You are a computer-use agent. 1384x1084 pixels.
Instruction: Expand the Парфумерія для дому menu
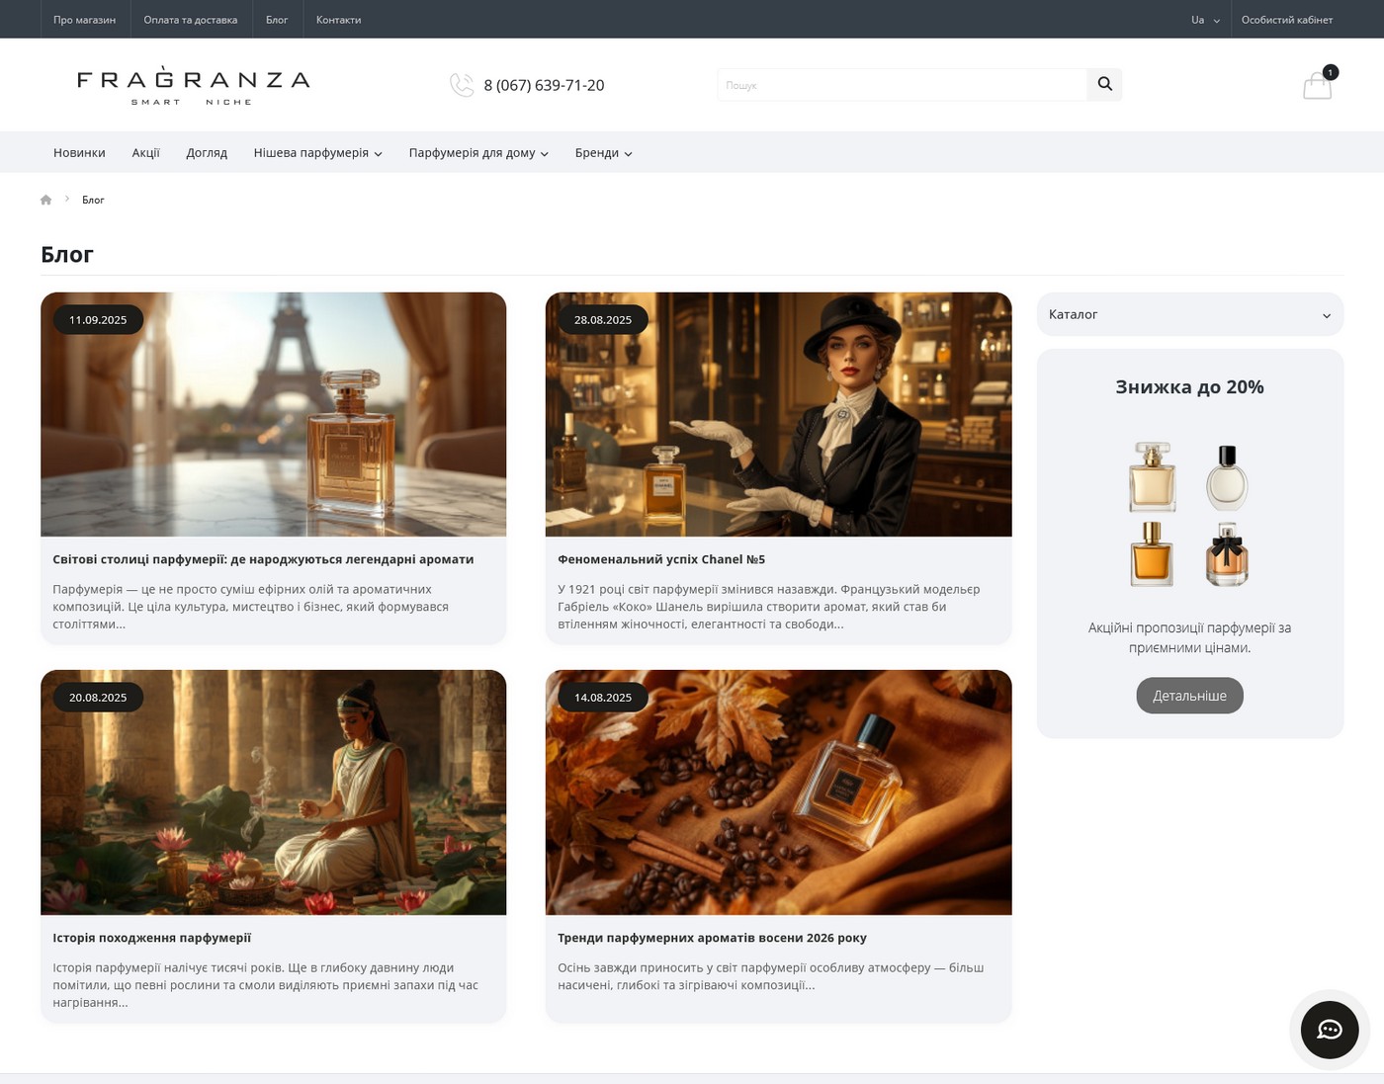click(x=478, y=153)
